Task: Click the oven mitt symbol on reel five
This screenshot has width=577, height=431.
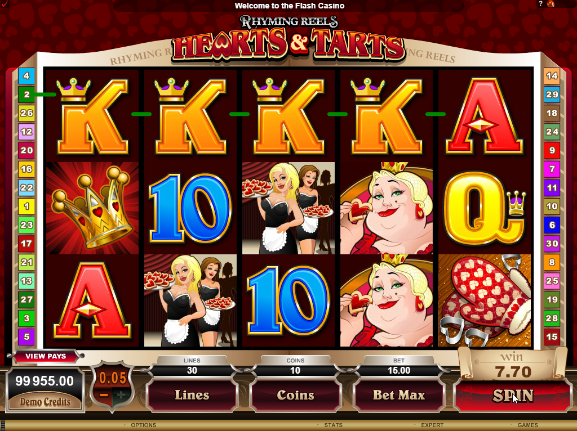Action: pos(485,300)
